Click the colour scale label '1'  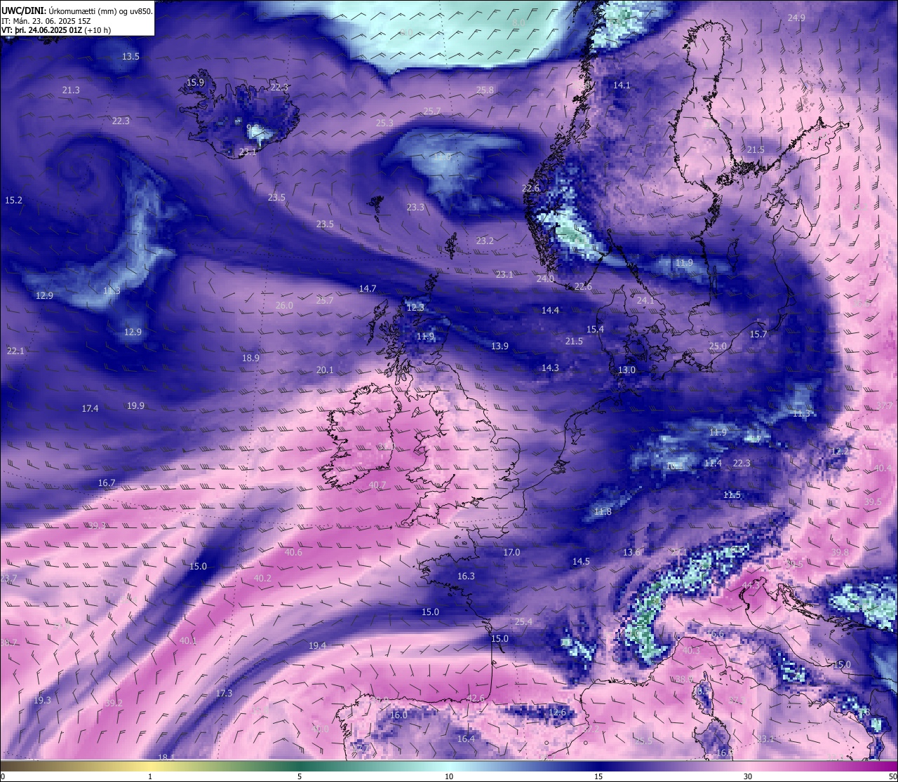tap(150, 776)
